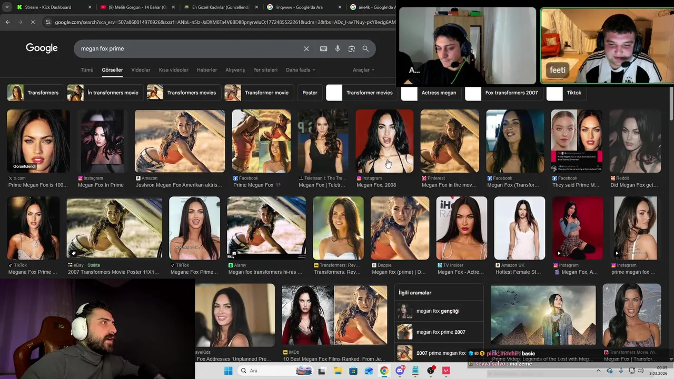Open the Alamy Megan fox transformers image
674x379 pixels.
[266, 228]
